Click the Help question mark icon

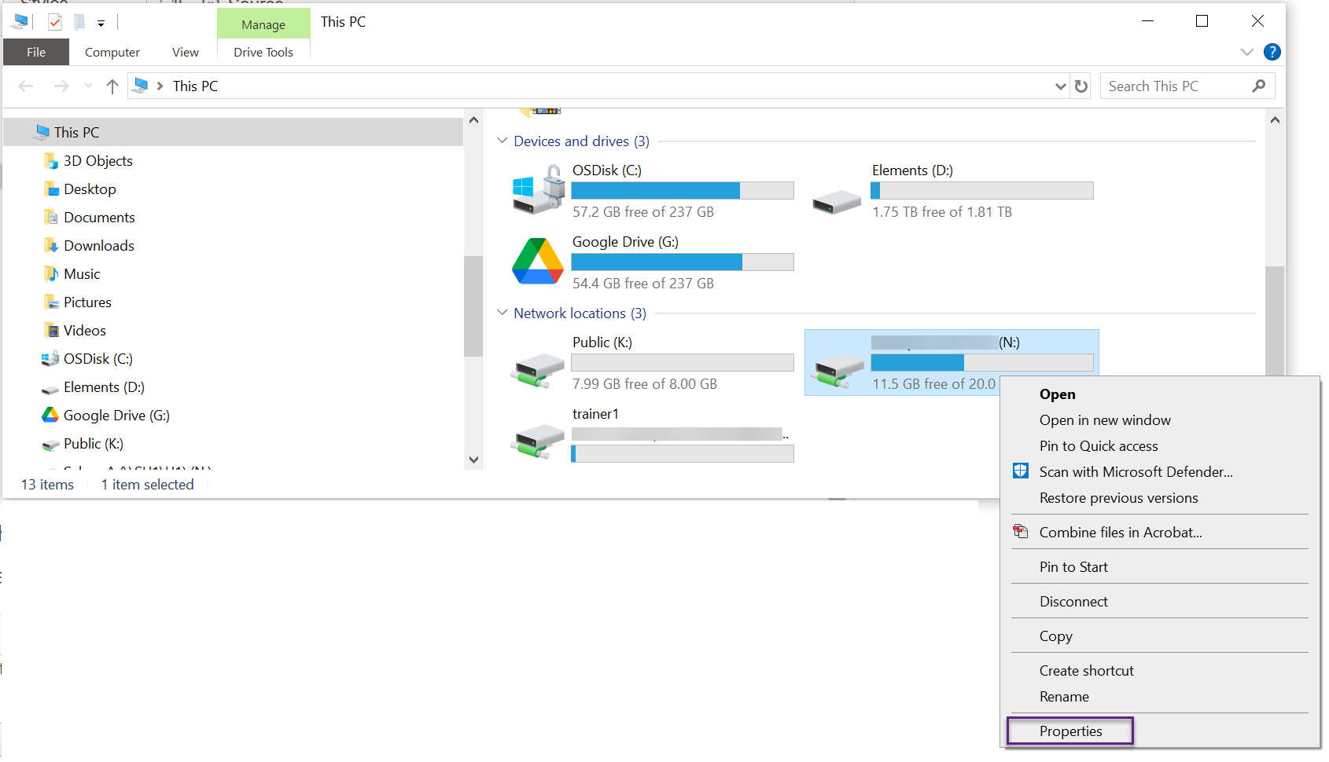pyautogui.click(x=1272, y=52)
